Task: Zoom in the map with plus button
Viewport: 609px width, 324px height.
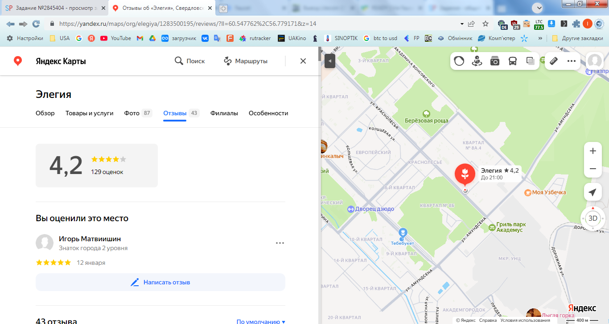Action: [x=593, y=151]
